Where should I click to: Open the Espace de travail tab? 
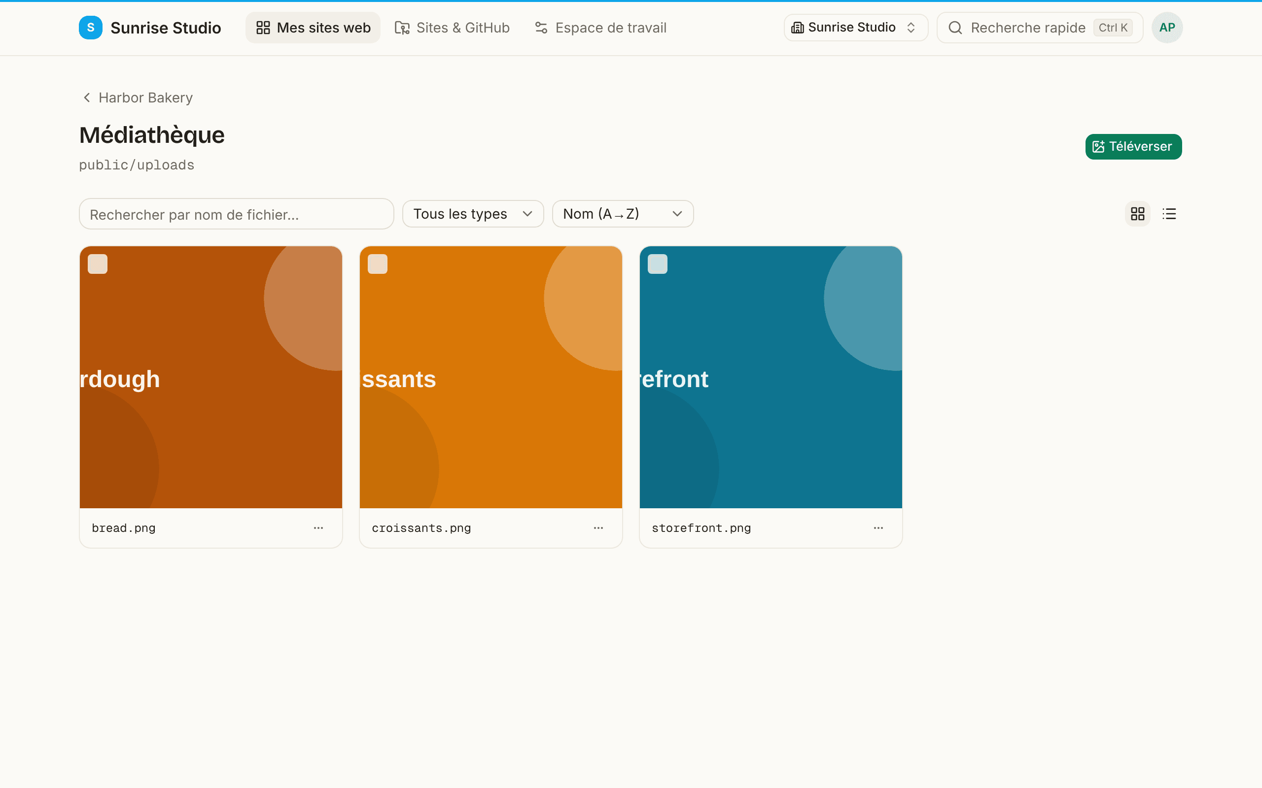coord(601,28)
